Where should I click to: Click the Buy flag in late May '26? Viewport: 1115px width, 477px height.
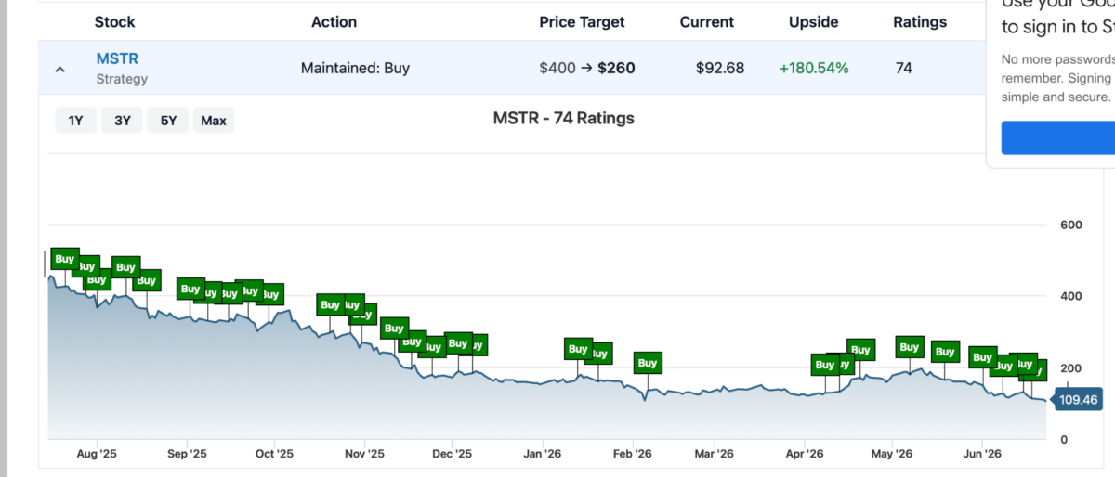click(x=945, y=352)
